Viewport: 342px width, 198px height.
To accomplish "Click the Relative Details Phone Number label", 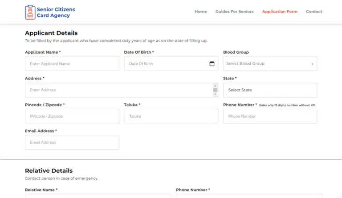I will tap(193, 190).
